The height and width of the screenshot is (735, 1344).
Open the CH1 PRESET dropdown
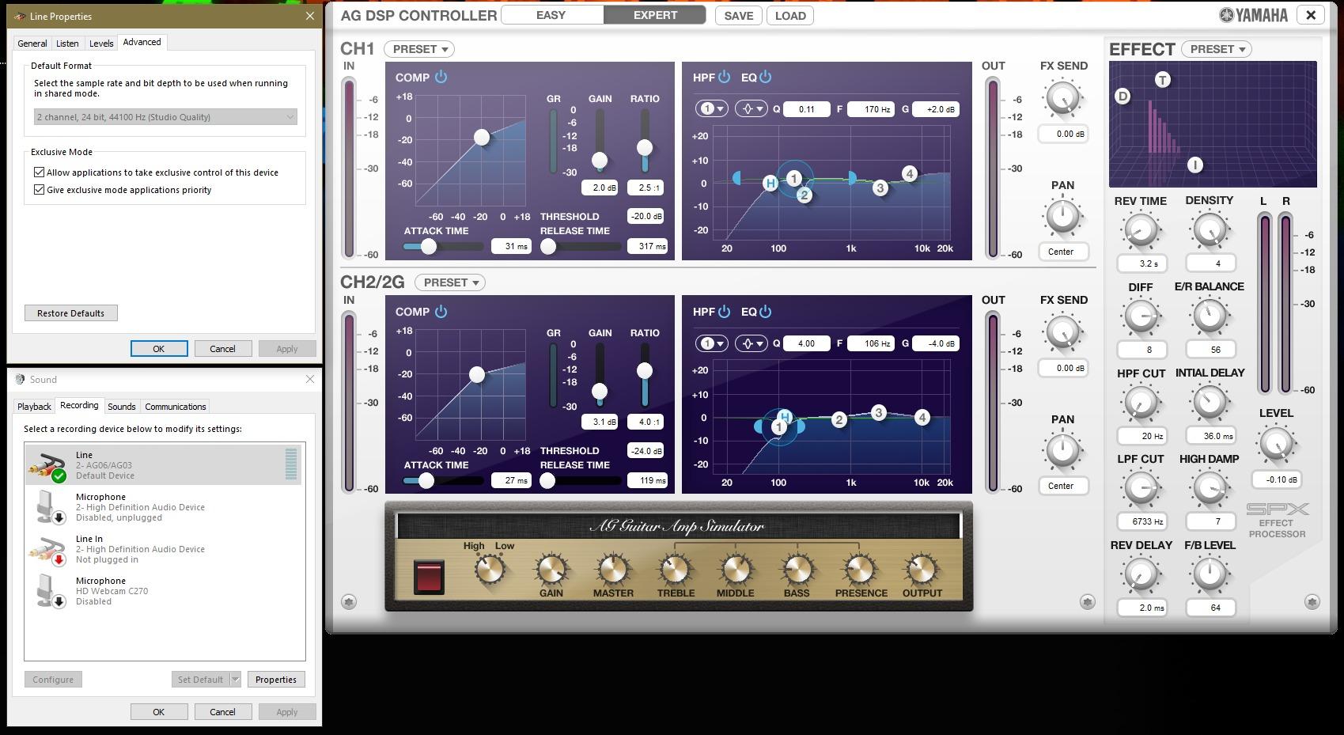point(419,49)
